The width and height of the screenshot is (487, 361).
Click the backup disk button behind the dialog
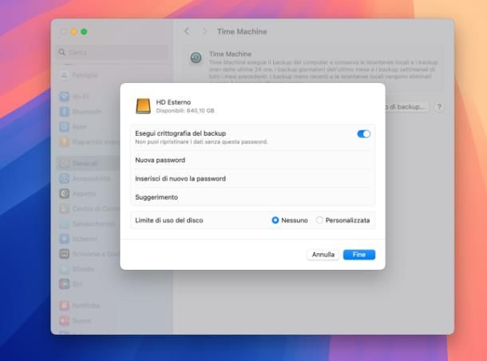[407, 107]
